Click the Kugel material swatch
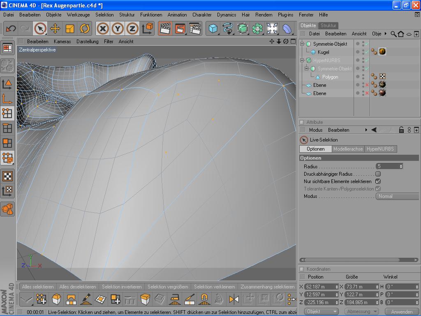This screenshot has height=316, width=421. (382, 52)
